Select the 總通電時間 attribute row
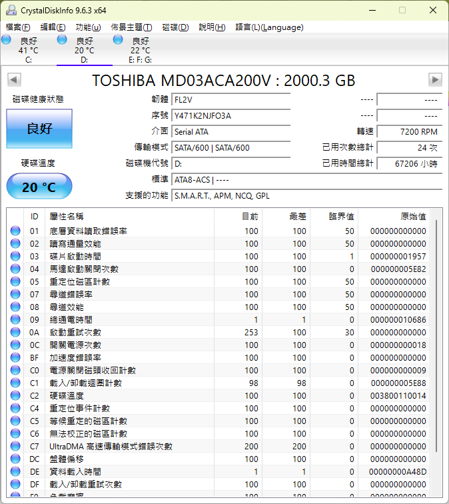 (x=219, y=319)
